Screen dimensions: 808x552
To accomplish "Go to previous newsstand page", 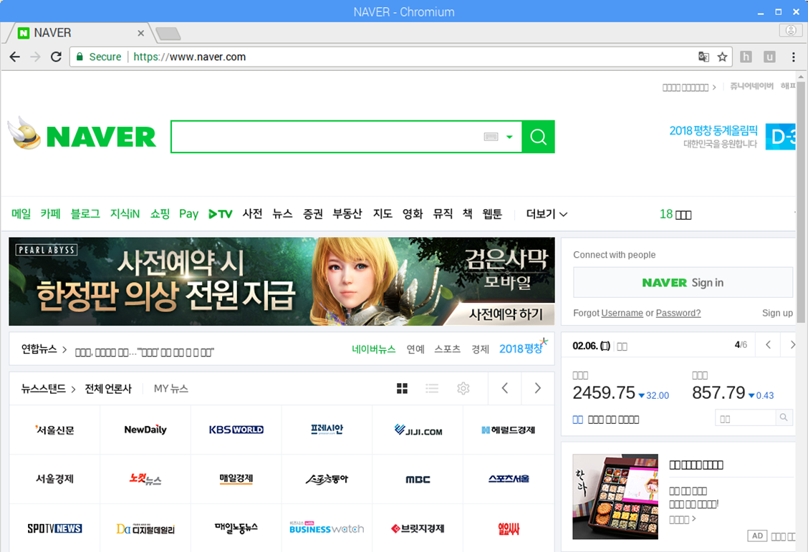I will [x=505, y=388].
